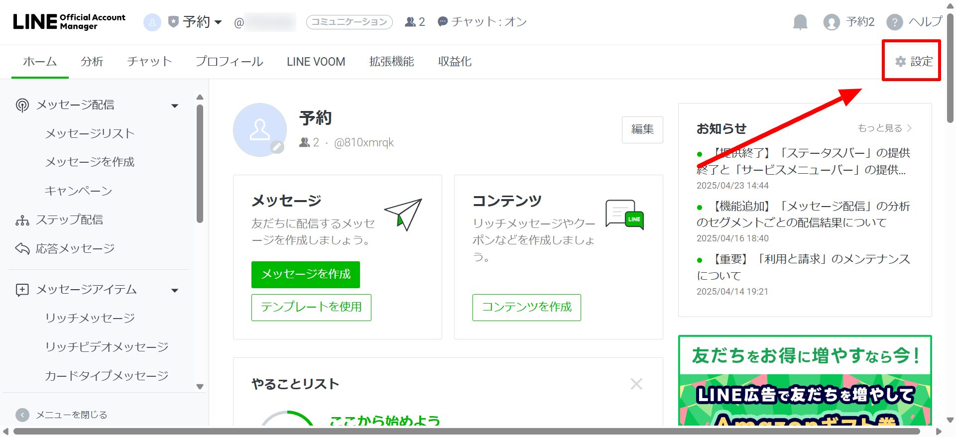Image resolution: width=956 pixels, height=437 pixels.
Task: Click the メッセージ配信 broadcast icon
Action: pyautogui.click(x=22, y=105)
